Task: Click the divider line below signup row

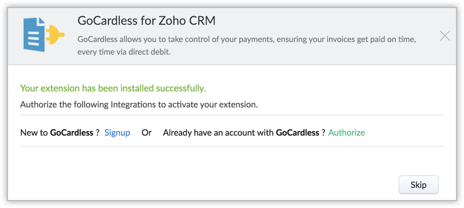Action: [232, 146]
